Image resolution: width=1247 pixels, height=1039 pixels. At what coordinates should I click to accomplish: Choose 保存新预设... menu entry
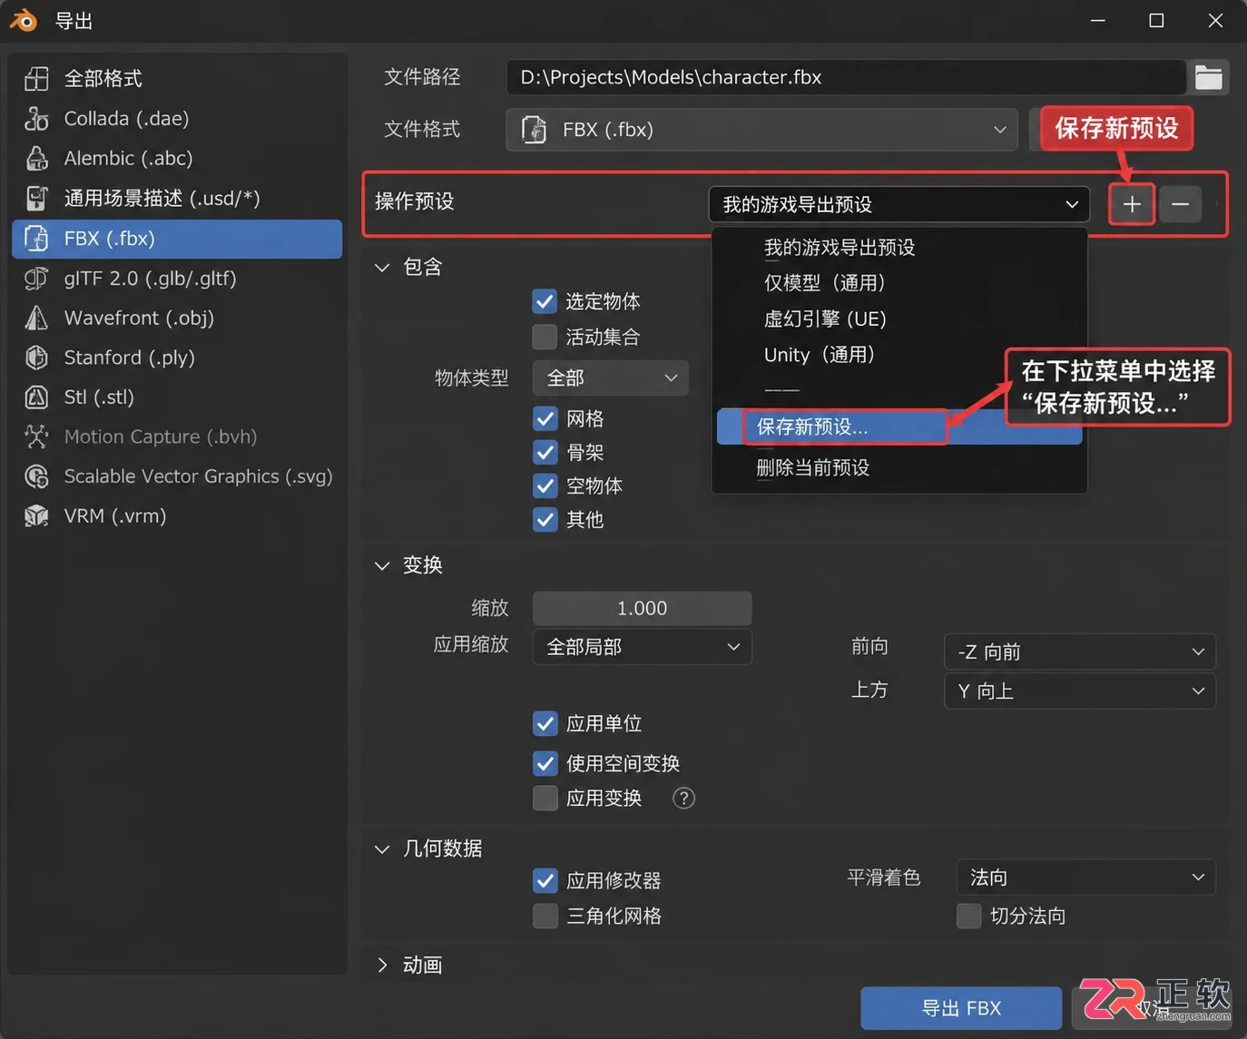pyautogui.click(x=899, y=426)
